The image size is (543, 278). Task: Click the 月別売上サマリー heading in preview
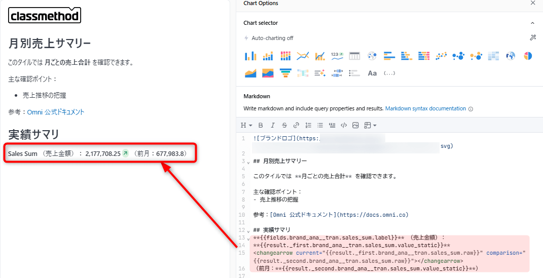[50, 44]
